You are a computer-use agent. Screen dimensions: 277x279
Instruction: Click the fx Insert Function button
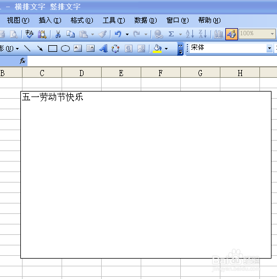(23, 61)
